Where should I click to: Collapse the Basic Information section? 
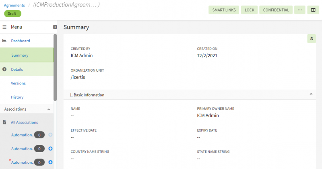click(x=311, y=94)
